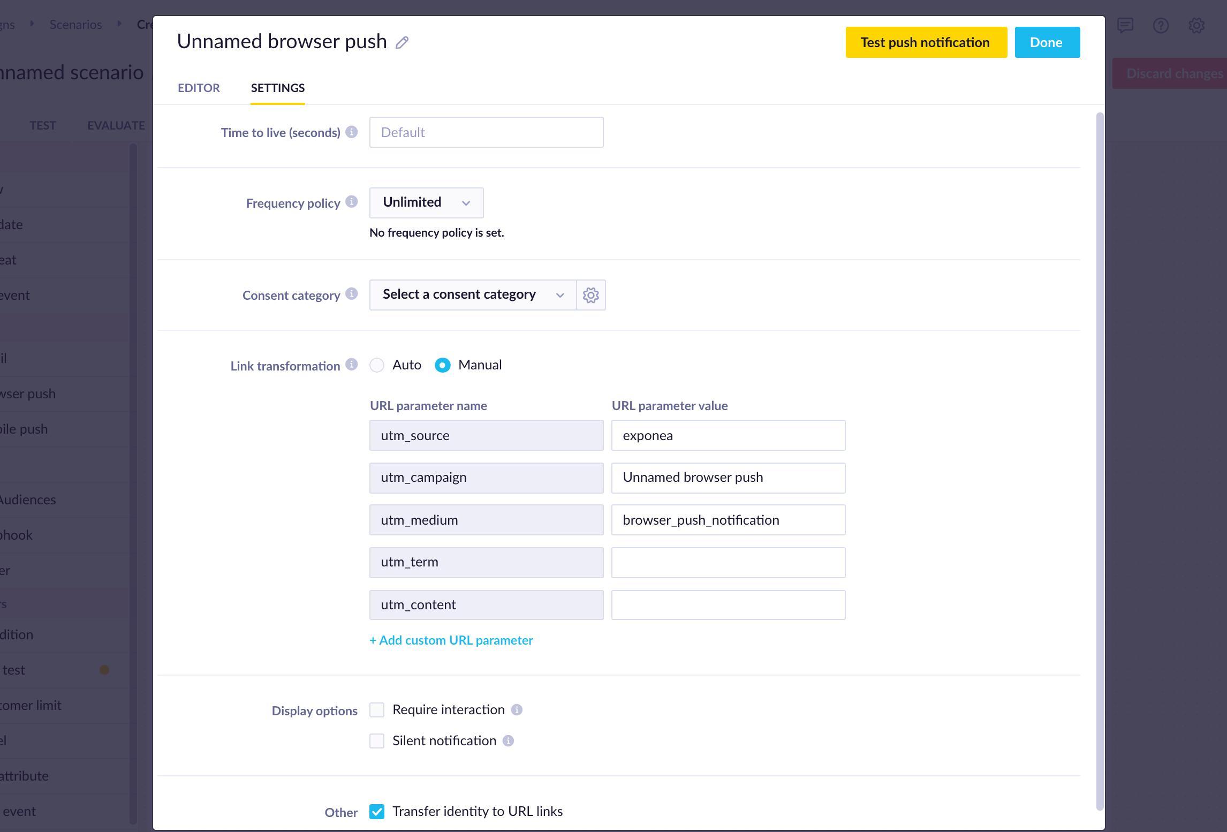Click 'Unnamed browser push' dialog title

tap(282, 42)
